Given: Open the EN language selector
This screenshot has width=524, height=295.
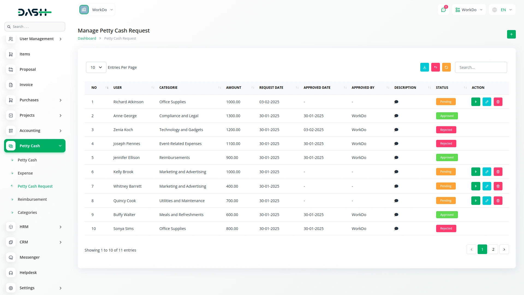Looking at the screenshot, I should point(502,10).
